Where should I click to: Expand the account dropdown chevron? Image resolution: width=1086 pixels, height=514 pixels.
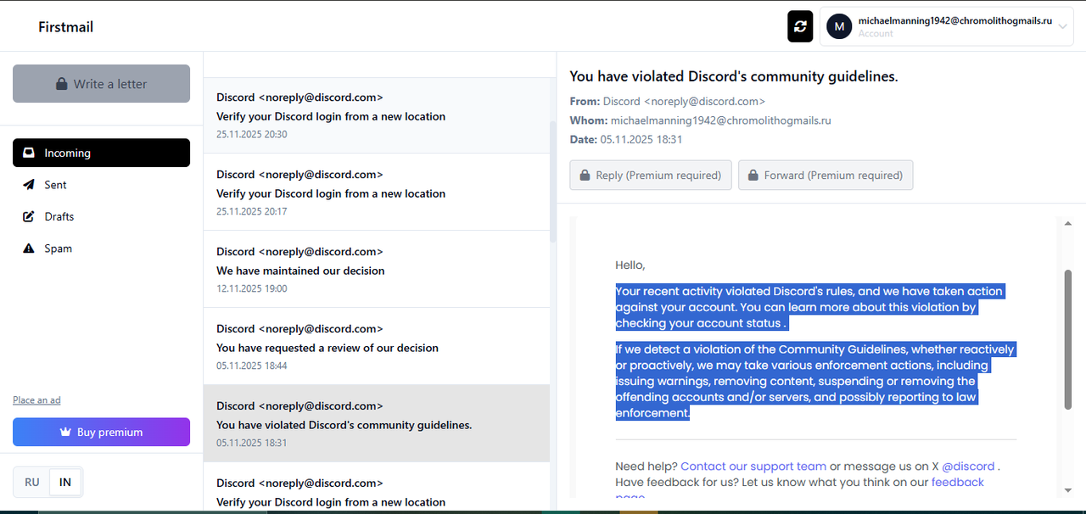click(x=1062, y=26)
